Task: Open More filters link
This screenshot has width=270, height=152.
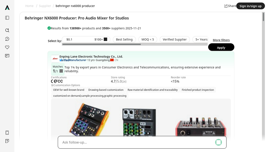Action: pyautogui.click(x=221, y=40)
